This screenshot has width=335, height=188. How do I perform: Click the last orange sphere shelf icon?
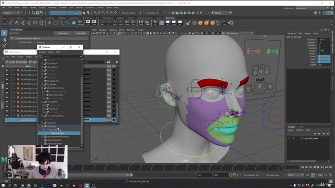tap(213, 23)
